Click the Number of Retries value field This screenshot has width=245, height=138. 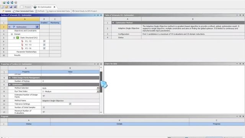tap(70, 81)
